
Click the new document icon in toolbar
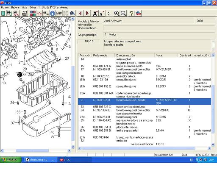pos(3,14)
